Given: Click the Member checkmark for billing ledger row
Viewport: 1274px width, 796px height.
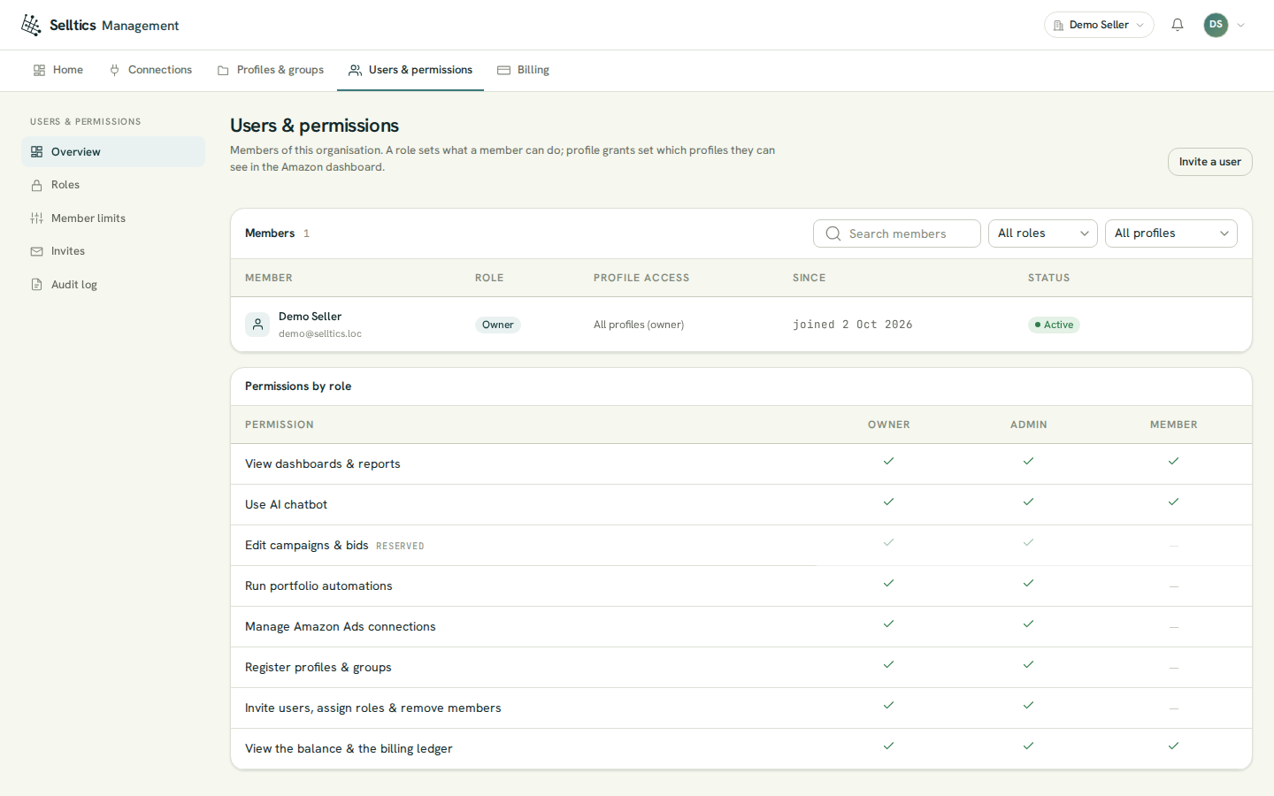Looking at the screenshot, I should click(x=1173, y=746).
